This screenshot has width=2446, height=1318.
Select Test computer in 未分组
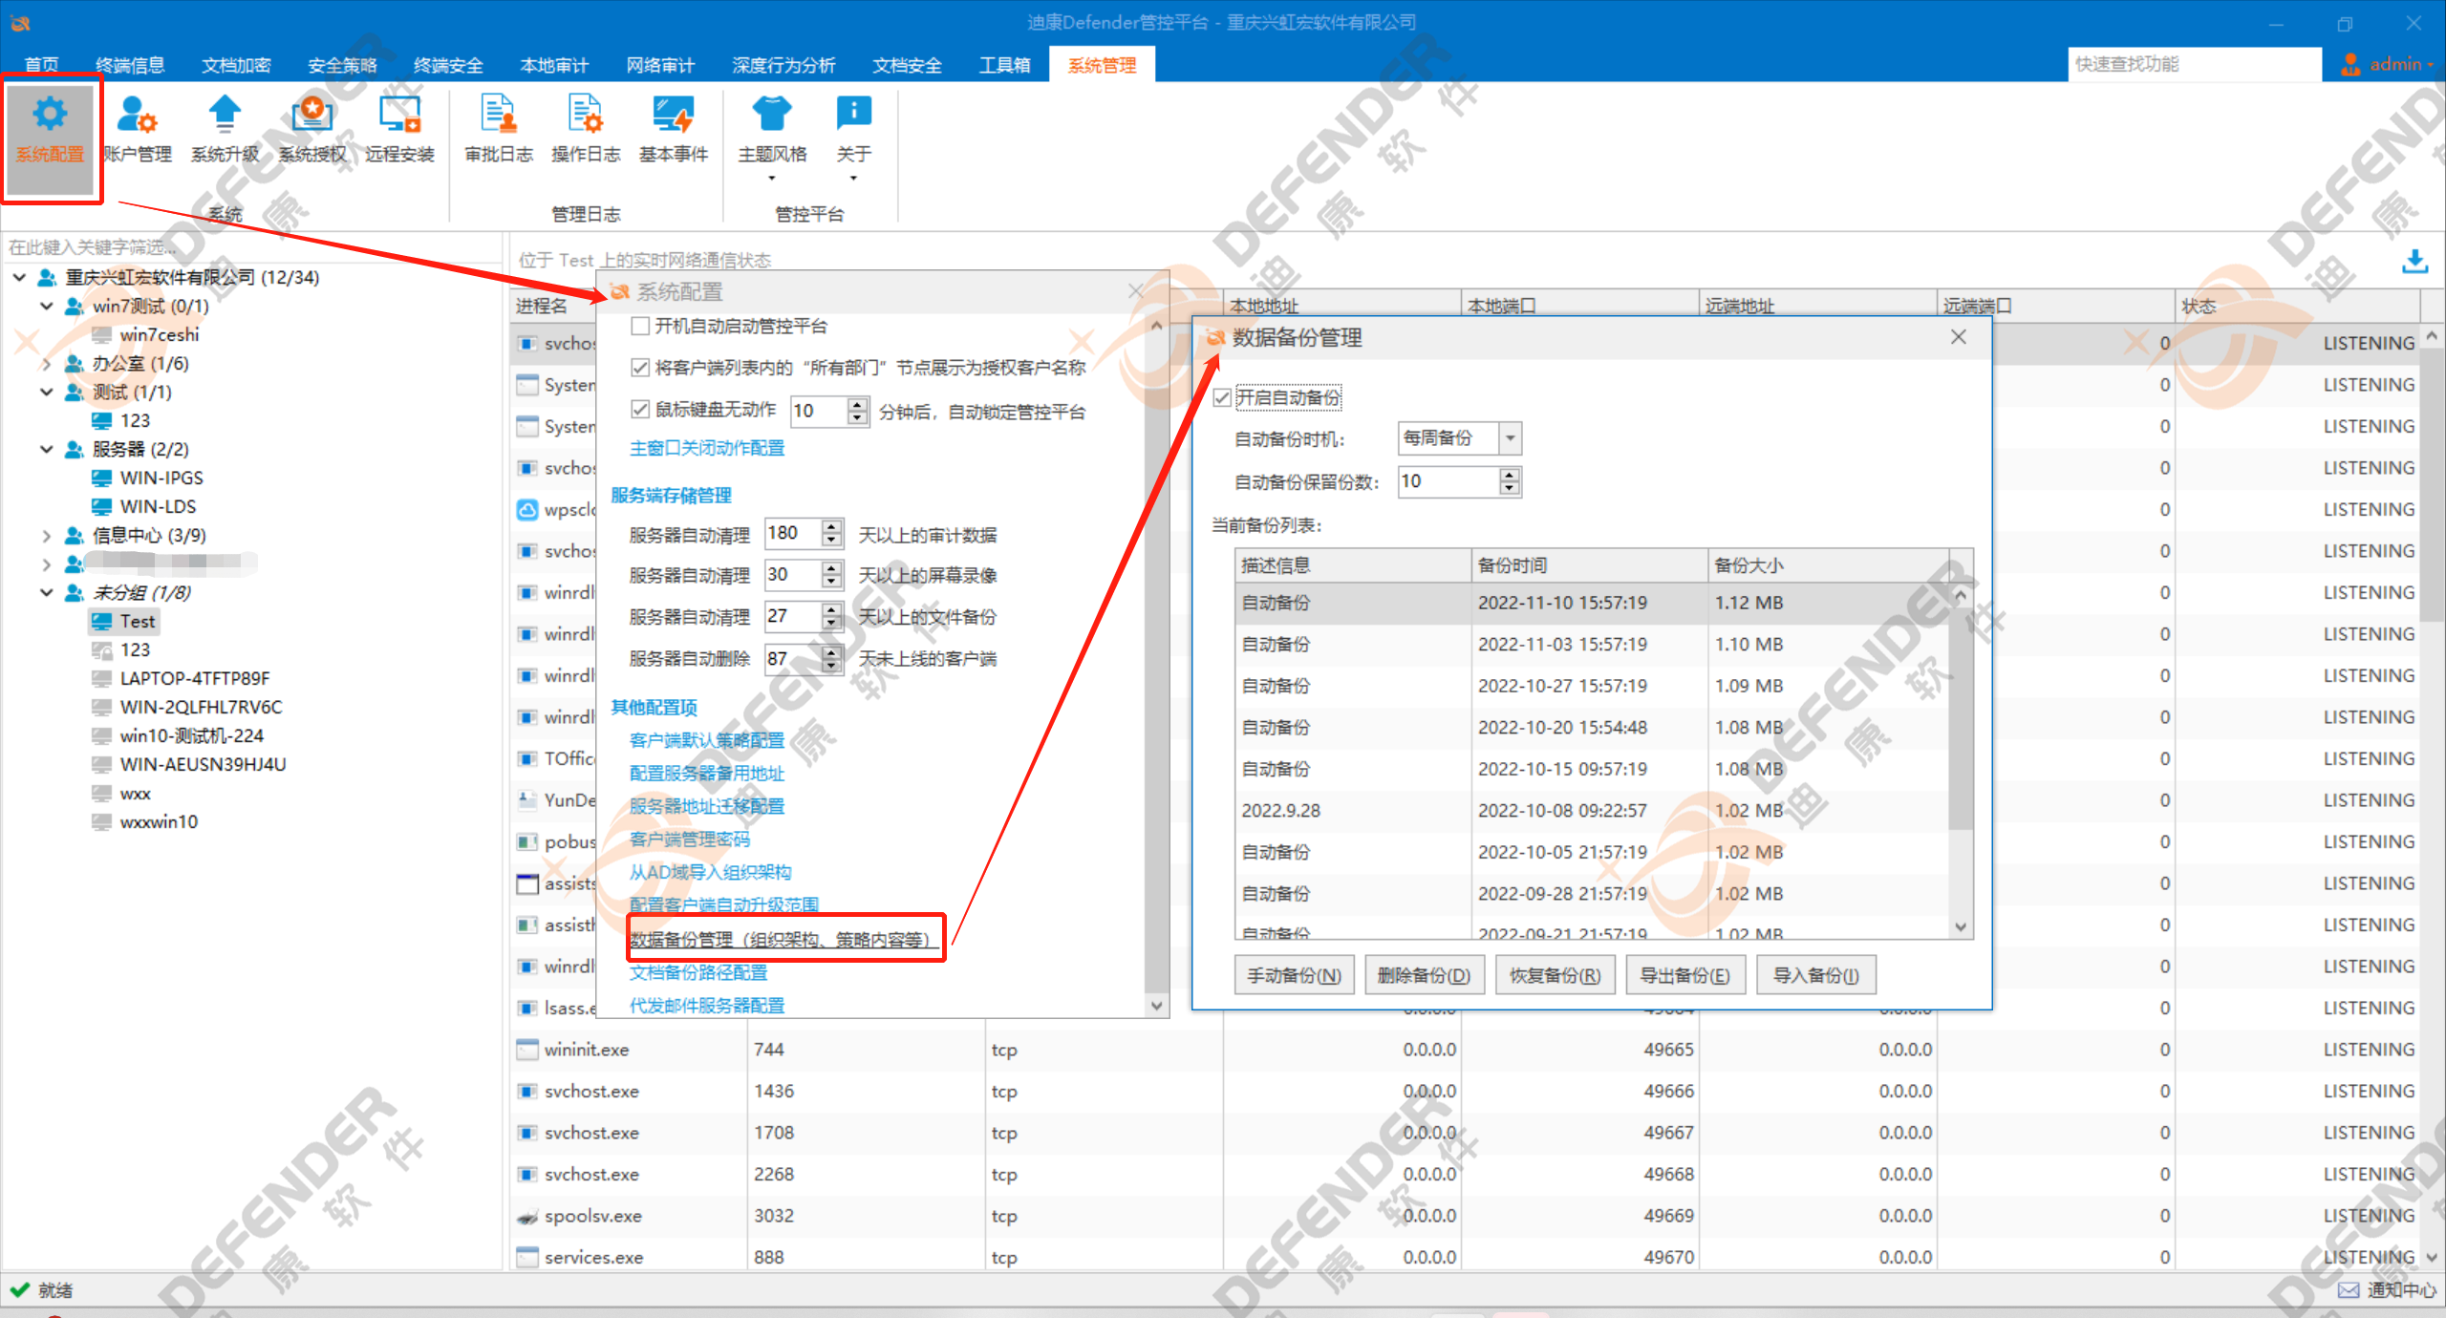click(123, 621)
